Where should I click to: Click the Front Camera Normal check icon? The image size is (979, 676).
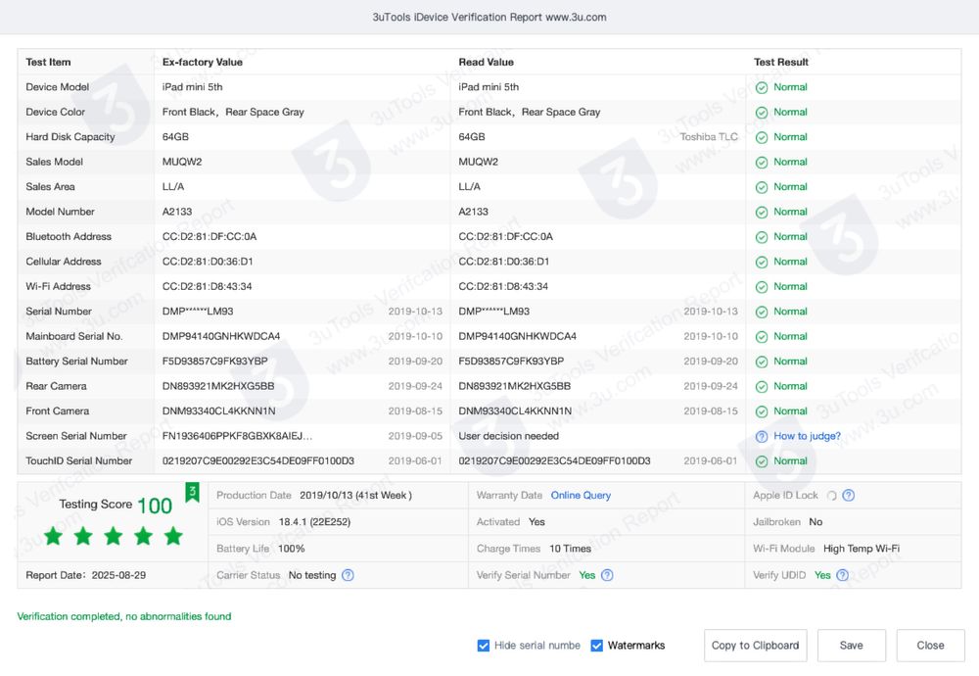761,411
